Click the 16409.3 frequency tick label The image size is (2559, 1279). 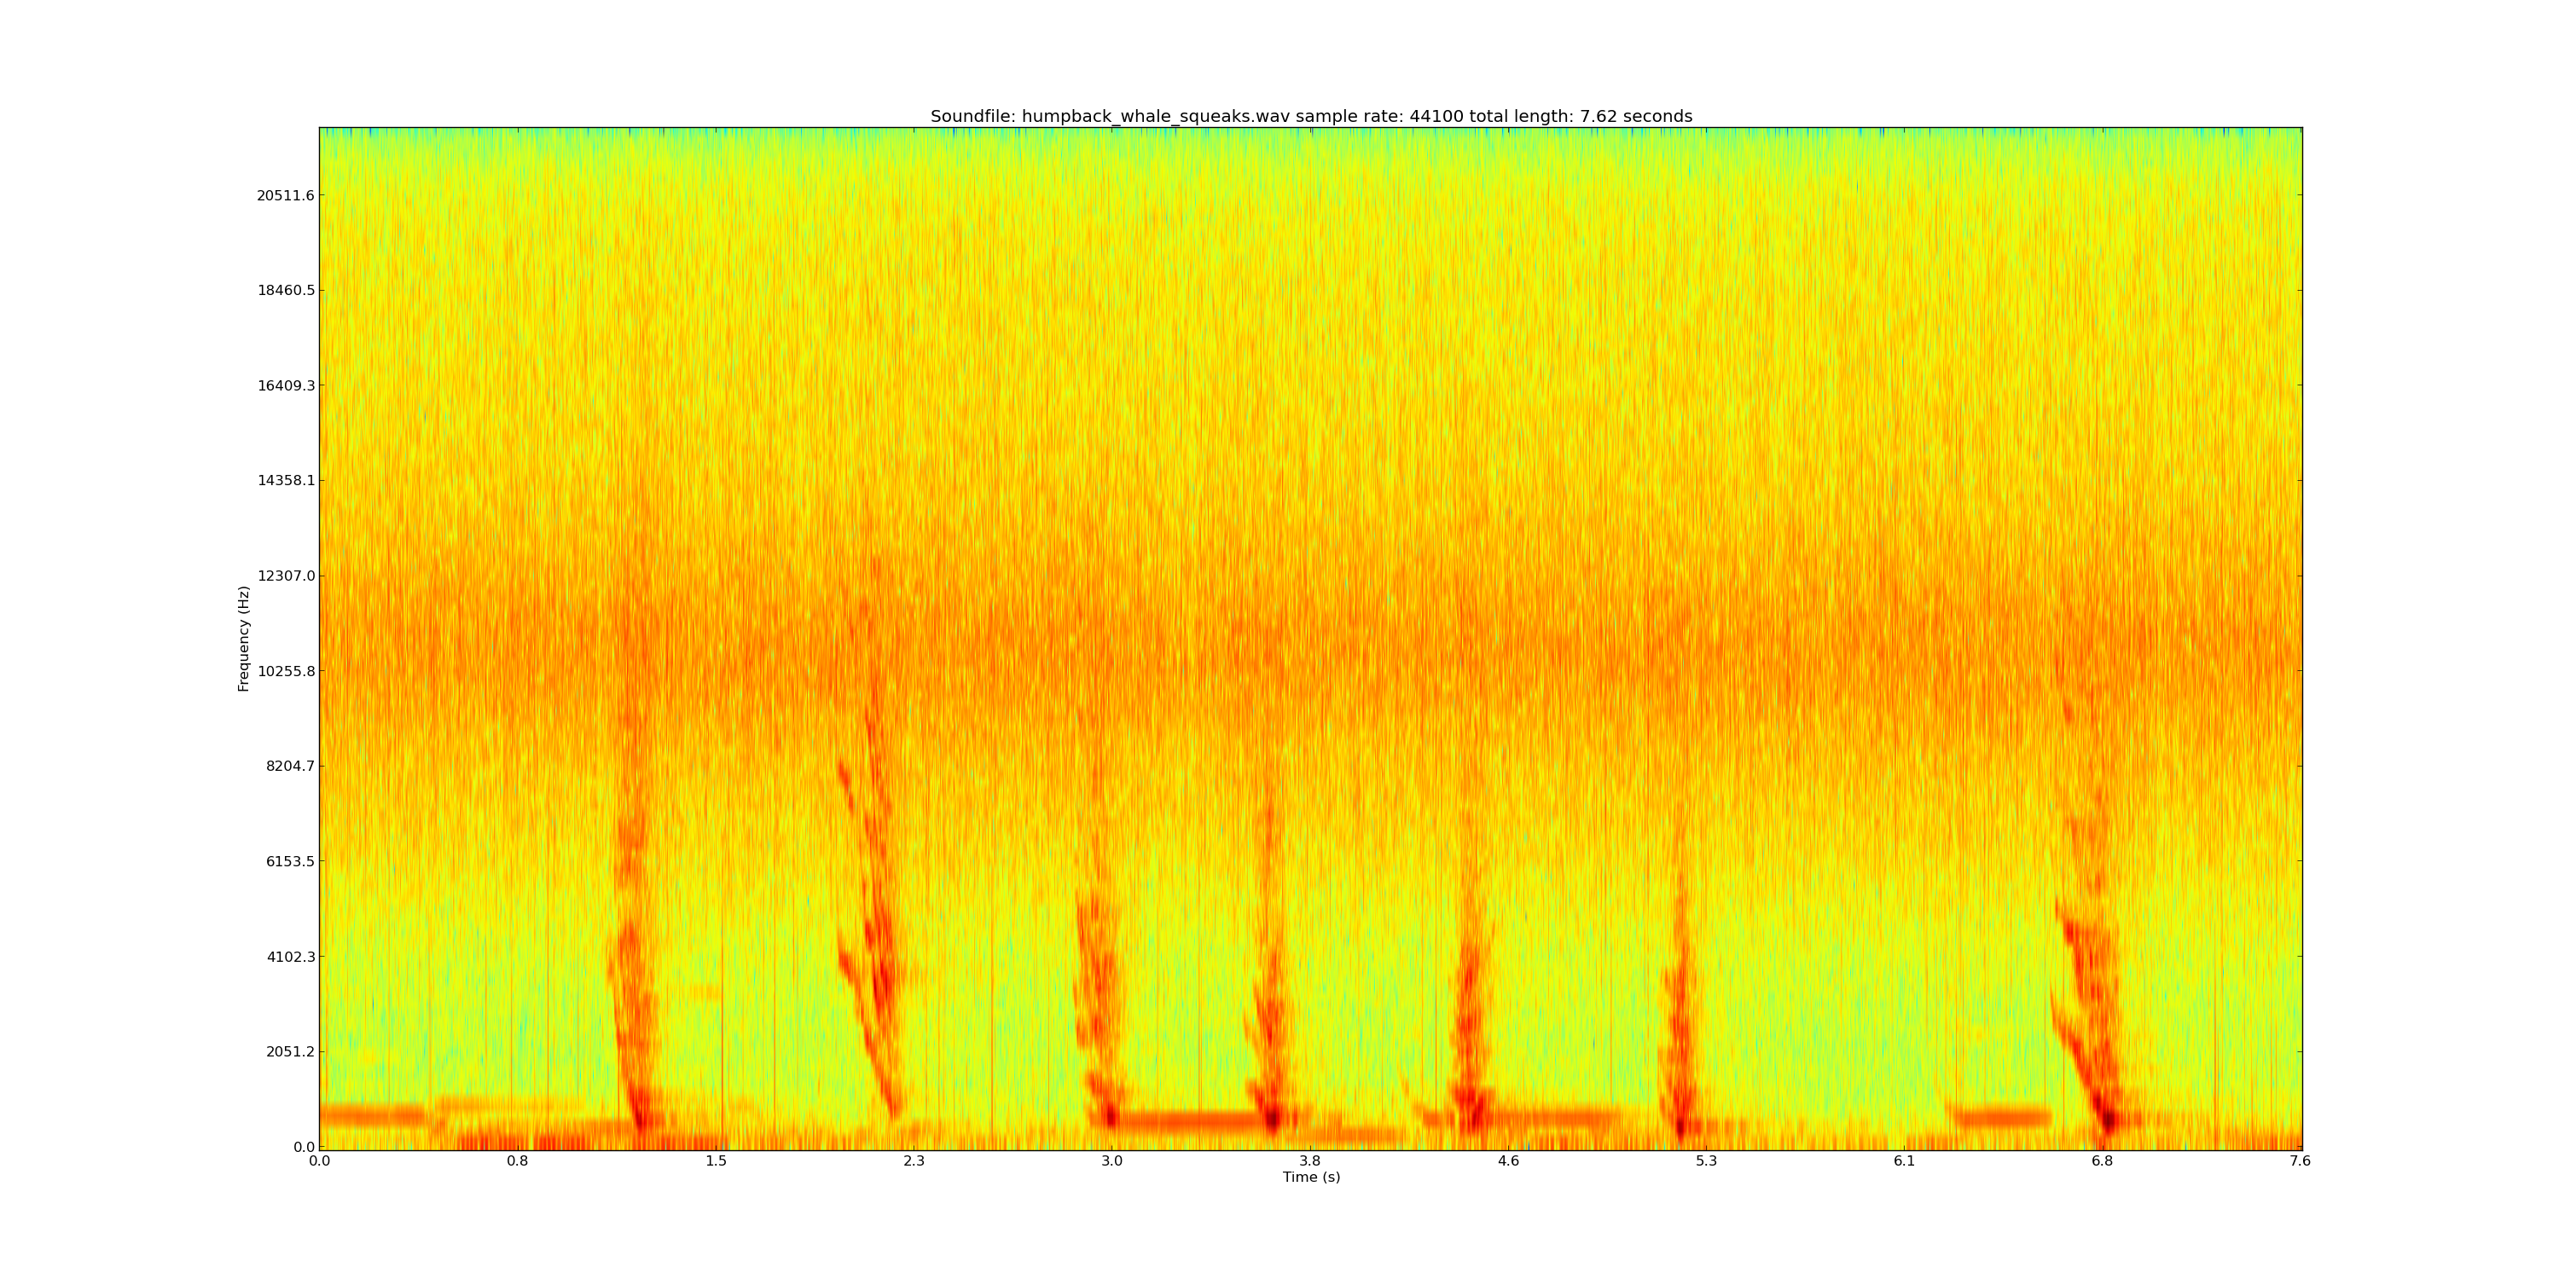[x=285, y=386]
